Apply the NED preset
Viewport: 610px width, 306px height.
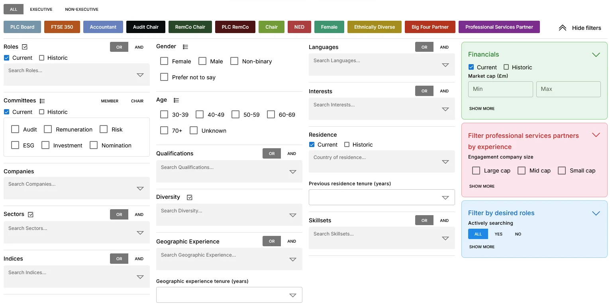(299, 27)
